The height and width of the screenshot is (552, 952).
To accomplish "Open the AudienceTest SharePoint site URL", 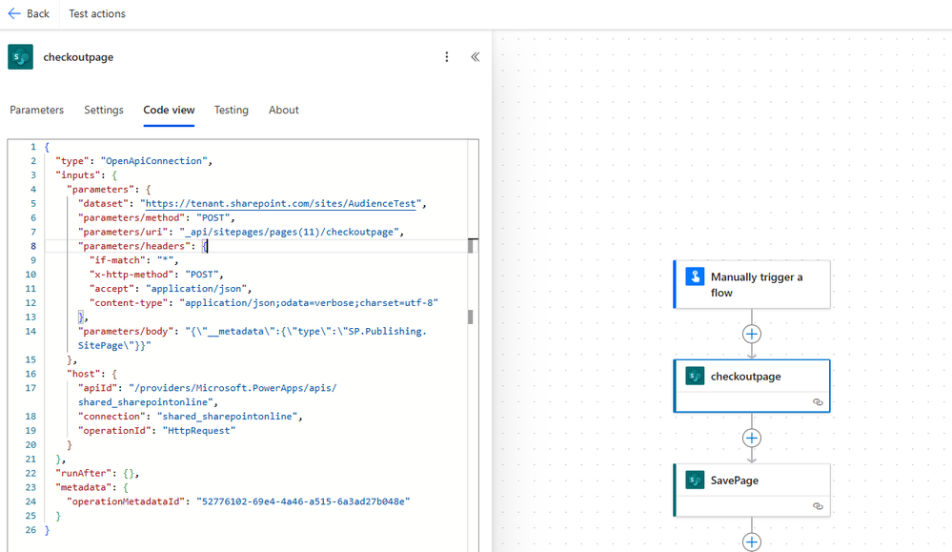I will click(283, 204).
